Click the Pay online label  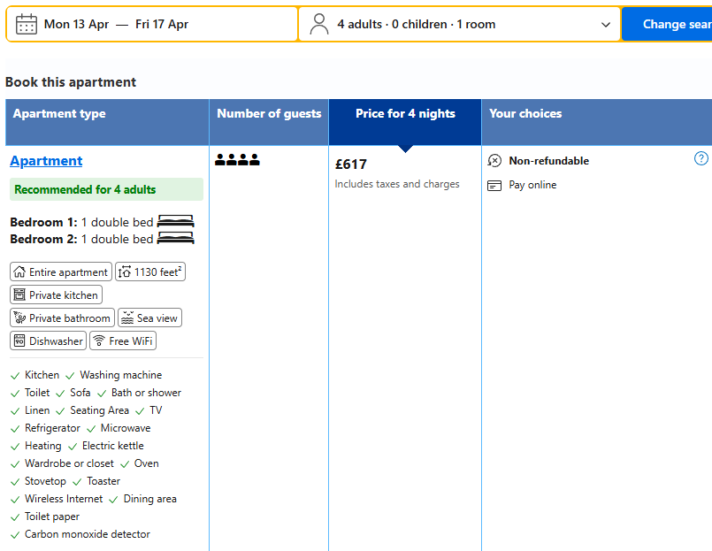tap(532, 185)
